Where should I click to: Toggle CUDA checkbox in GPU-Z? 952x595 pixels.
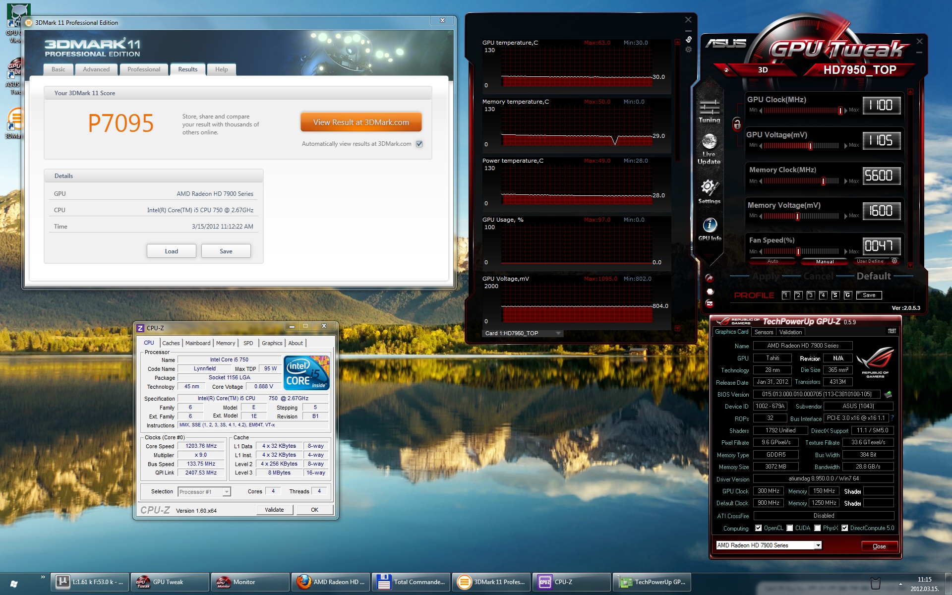(x=790, y=528)
